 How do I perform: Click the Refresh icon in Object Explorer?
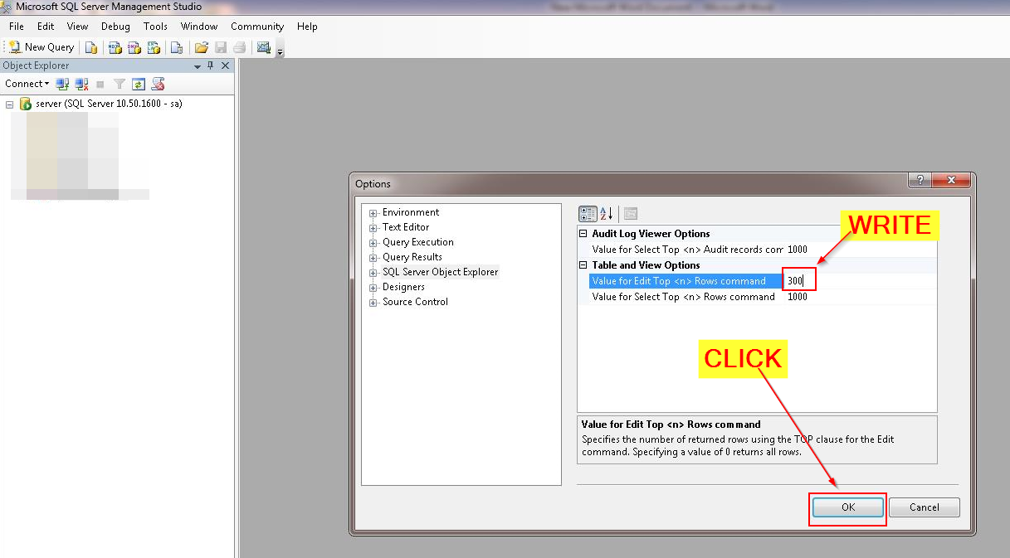[139, 84]
